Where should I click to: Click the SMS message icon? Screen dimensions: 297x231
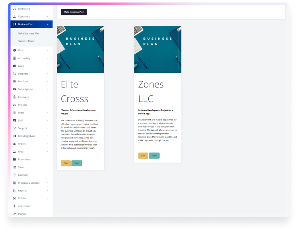coord(14,120)
